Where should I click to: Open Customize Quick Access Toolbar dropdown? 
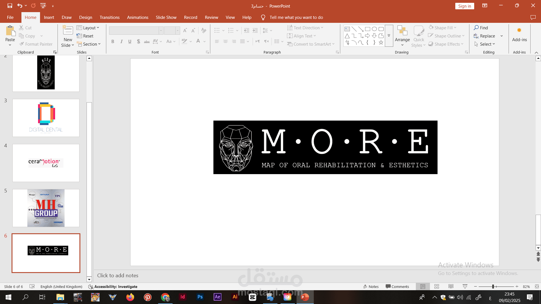point(53,6)
